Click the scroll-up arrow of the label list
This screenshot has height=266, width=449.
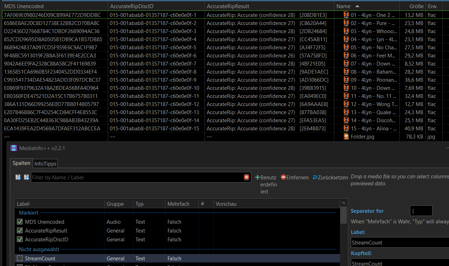pyautogui.click(x=344, y=203)
